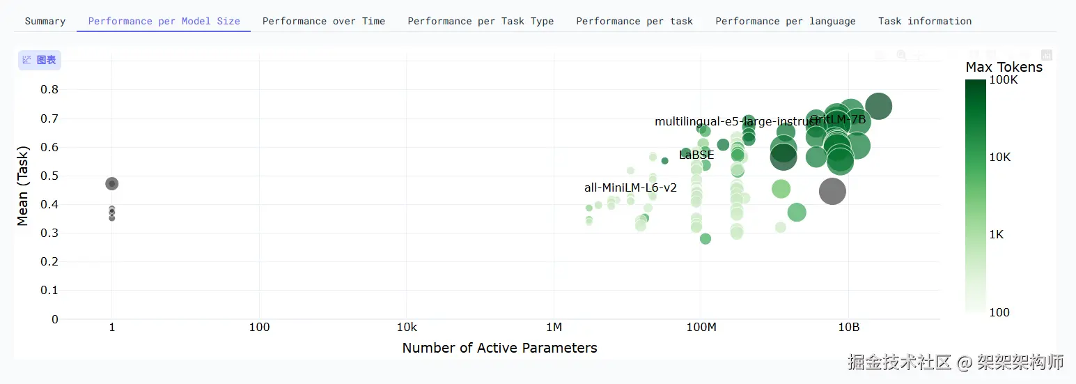Click the Plotly logo icon in chart toolbar
Viewport: 1076px width, 384px height.
pos(1046,55)
